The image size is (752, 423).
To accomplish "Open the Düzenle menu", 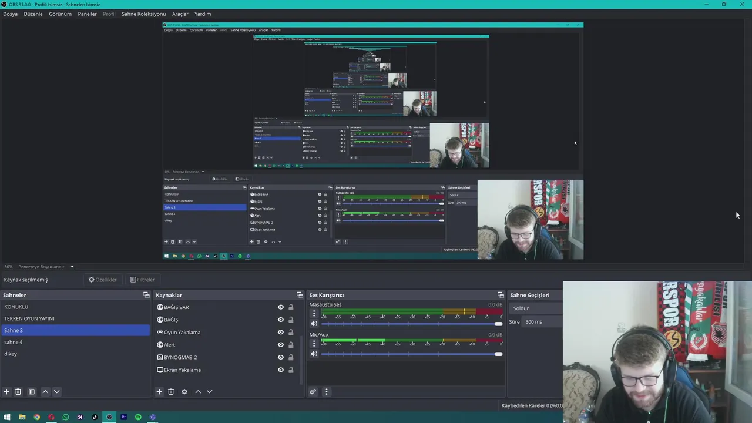I will coord(33,14).
